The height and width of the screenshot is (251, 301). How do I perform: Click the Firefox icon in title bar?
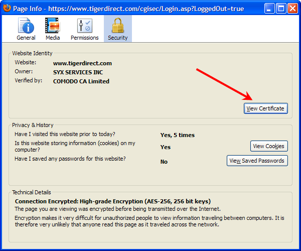pos(7,8)
